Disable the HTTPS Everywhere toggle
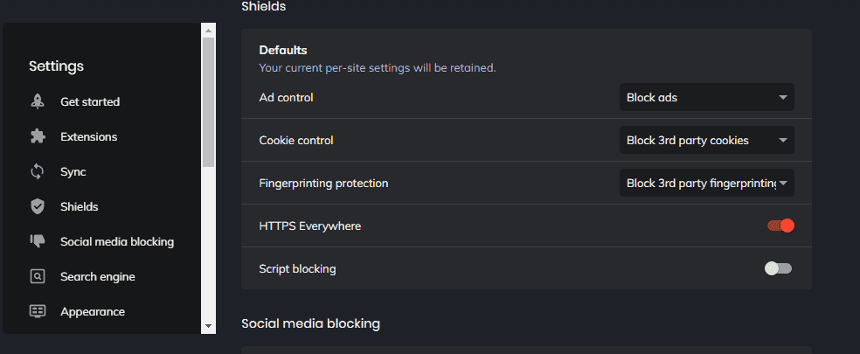 click(780, 226)
